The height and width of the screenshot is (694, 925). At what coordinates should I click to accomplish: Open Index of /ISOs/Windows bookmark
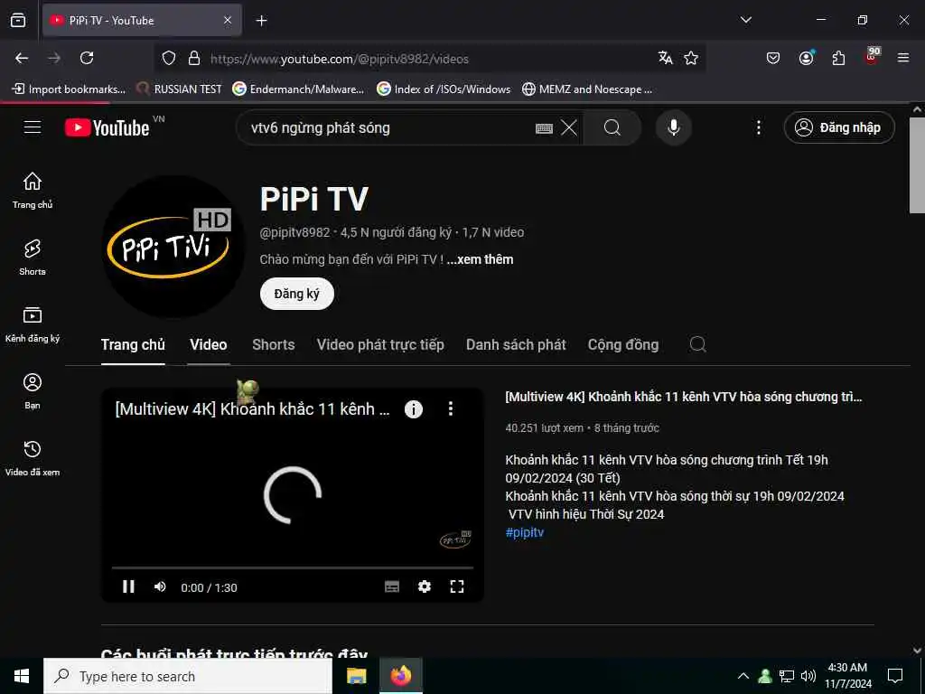point(444,89)
